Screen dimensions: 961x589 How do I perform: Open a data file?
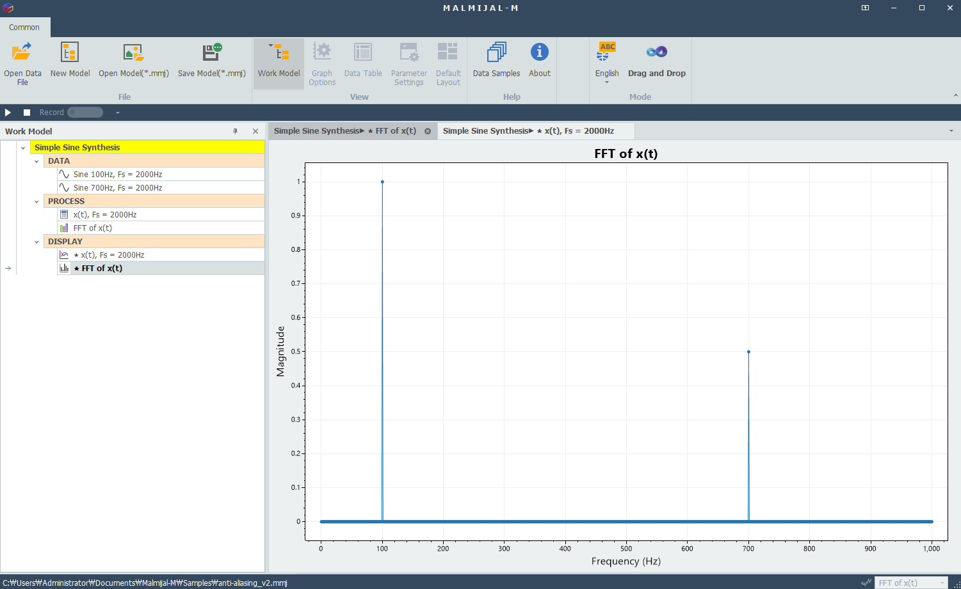(22, 63)
